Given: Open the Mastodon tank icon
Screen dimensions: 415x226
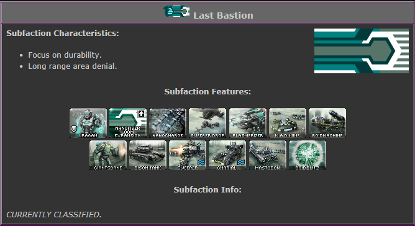Looking at the screenshot, I should (268, 155).
